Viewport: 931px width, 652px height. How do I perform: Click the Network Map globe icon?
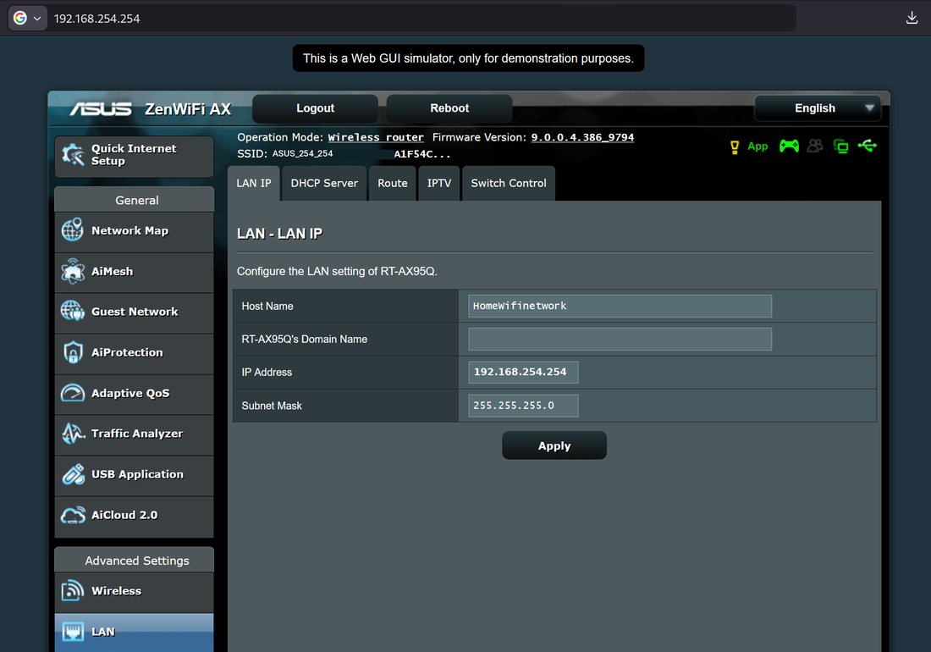(73, 229)
